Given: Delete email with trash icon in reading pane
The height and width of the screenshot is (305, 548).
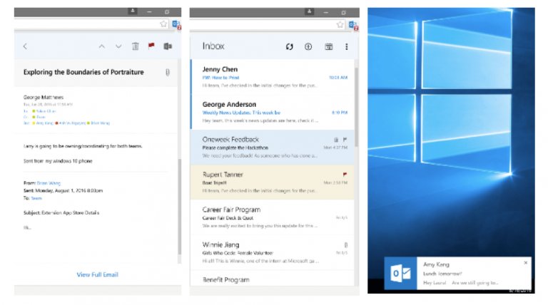Looking at the screenshot, I should (136, 46).
